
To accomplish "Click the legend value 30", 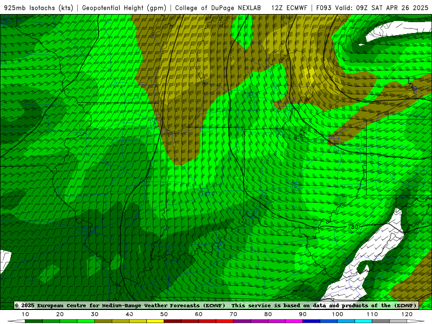I will [94, 314].
